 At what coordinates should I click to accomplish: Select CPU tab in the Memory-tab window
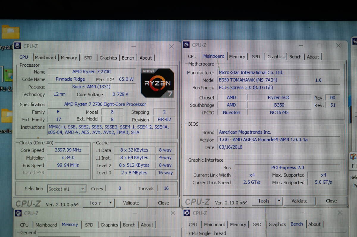(24, 225)
